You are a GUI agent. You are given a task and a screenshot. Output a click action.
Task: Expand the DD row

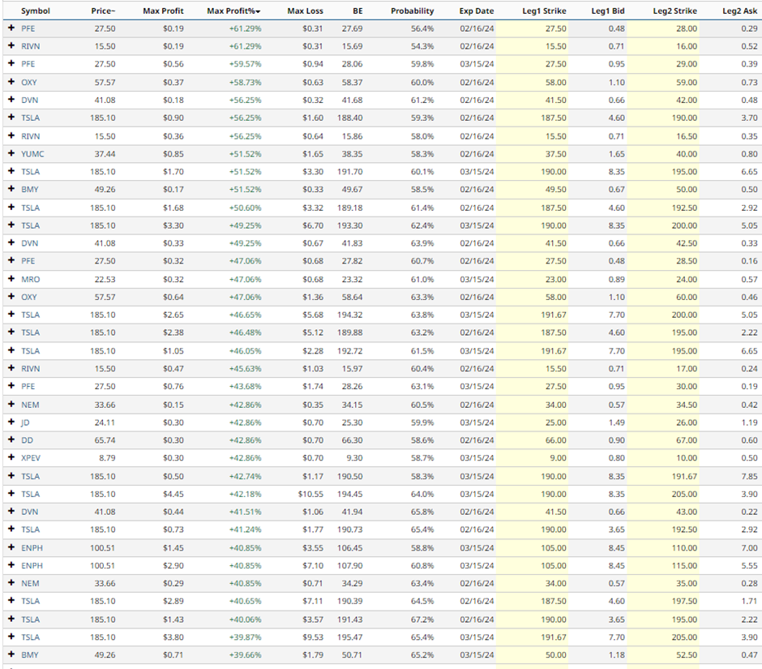pos(11,440)
